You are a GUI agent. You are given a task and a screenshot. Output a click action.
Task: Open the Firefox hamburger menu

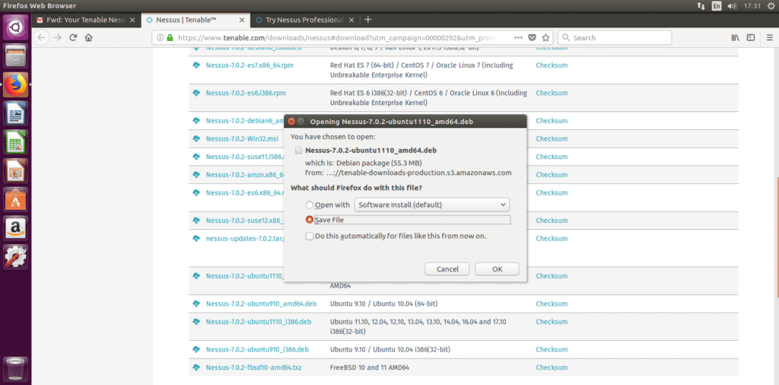coord(770,38)
